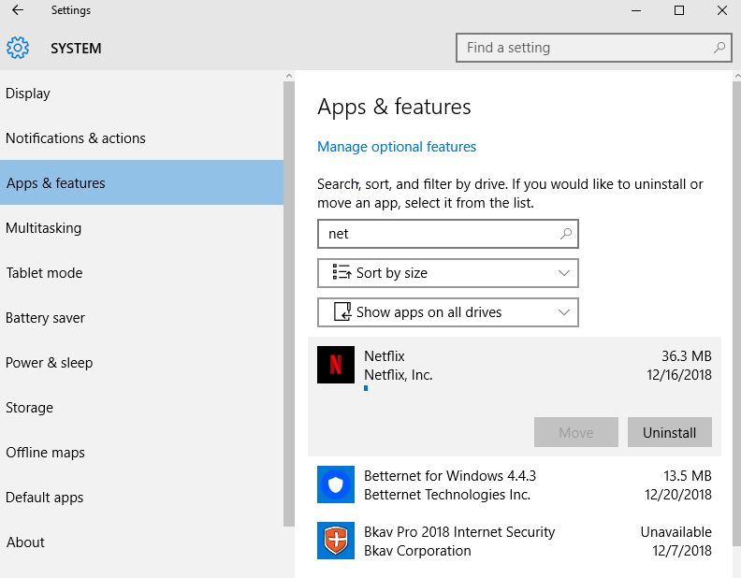Select the Bkav Pro 2018 Internet Security entry

pyautogui.click(x=515, y=541)
